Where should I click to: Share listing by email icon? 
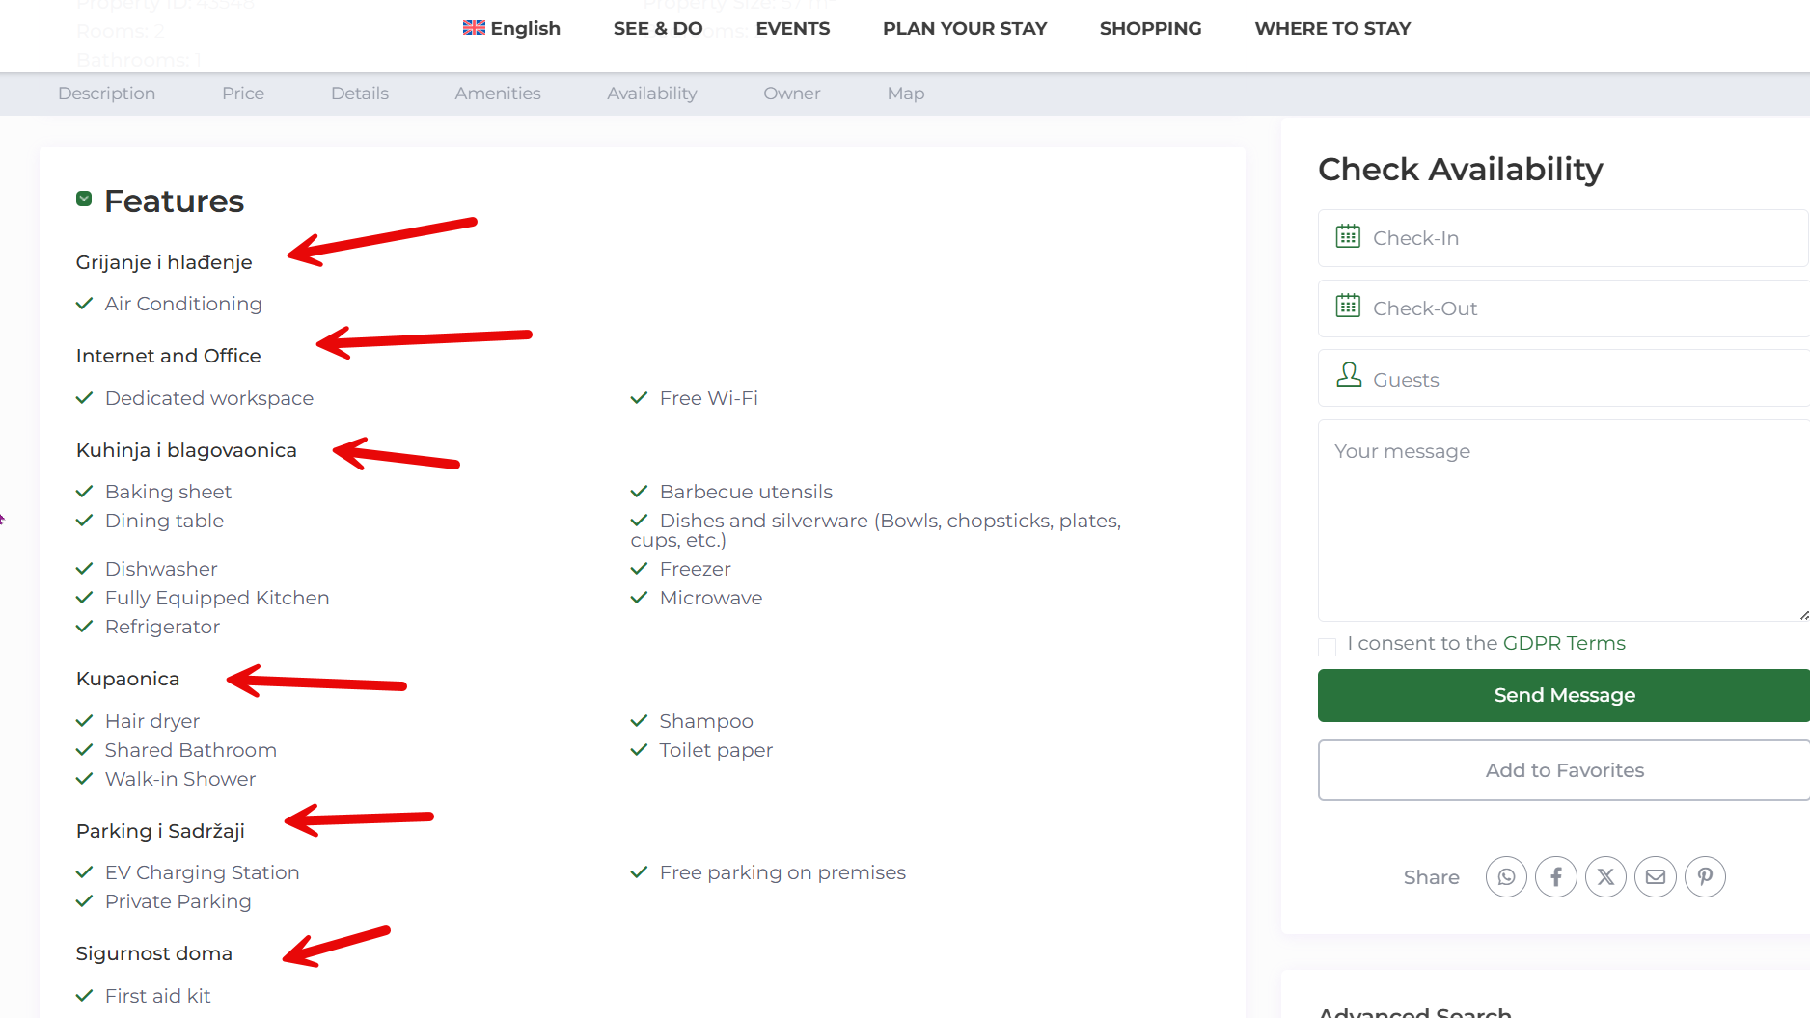point(1656,877)
